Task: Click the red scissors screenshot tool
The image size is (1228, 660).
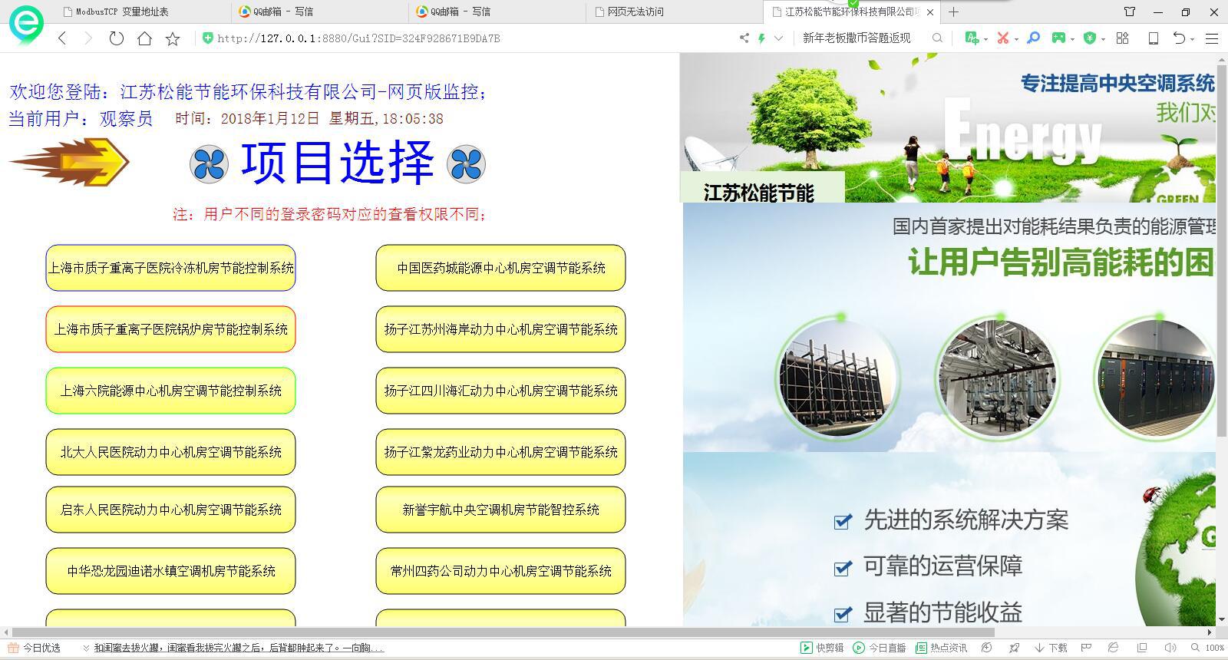Action: (1002, 38)
